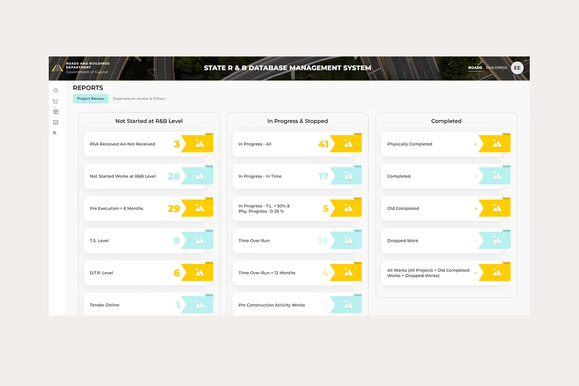Open Expenditure review & Others tab
The height and width of the screenshot is (386, 579).
coord(139,98)
